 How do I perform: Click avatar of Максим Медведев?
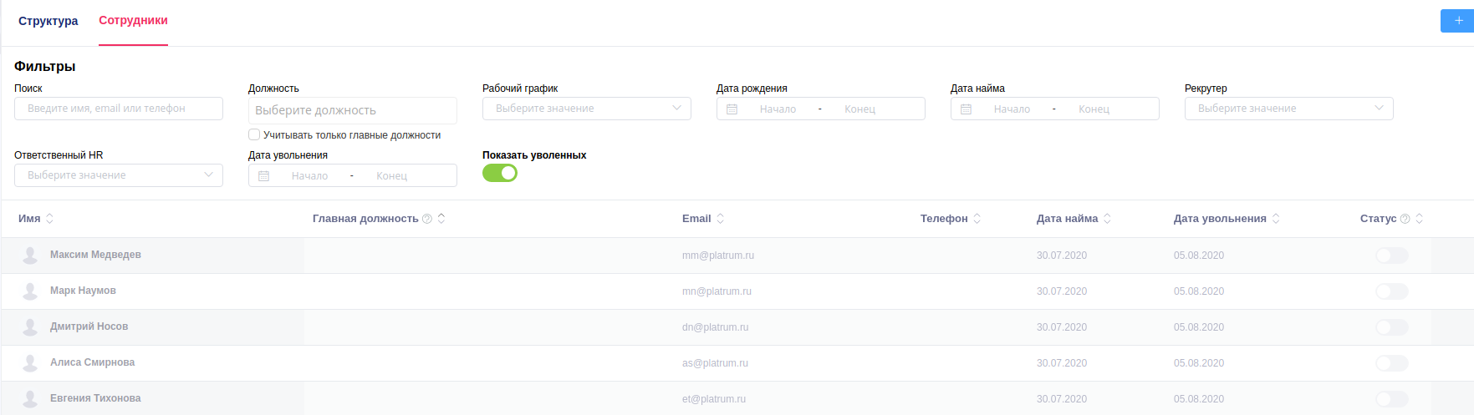click(30, 256)
